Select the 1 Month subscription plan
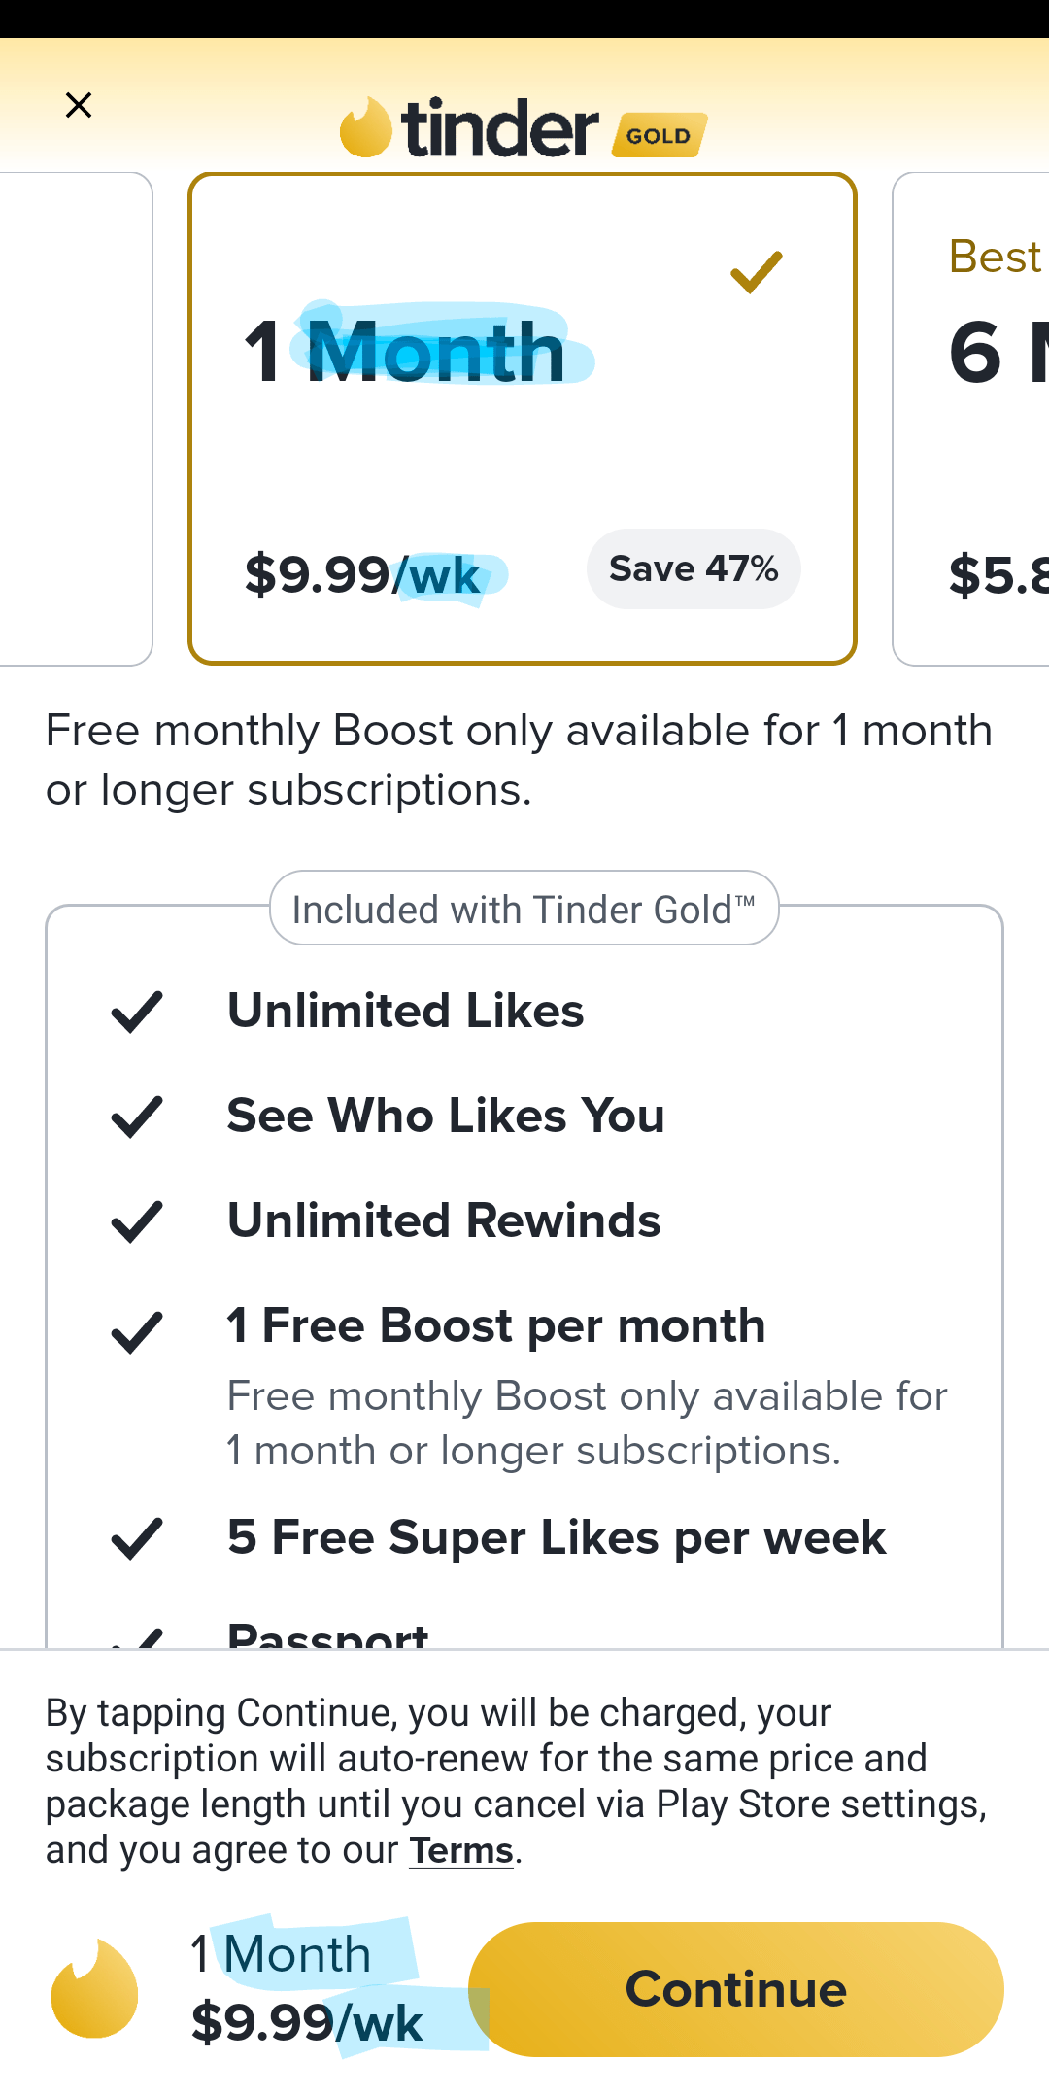 pos(522,418)
